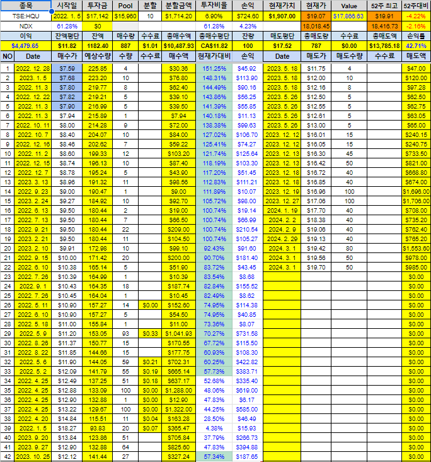Select the NDX 52-week high 18,416.73
431x462 pixels.
(x=384, y=27)
